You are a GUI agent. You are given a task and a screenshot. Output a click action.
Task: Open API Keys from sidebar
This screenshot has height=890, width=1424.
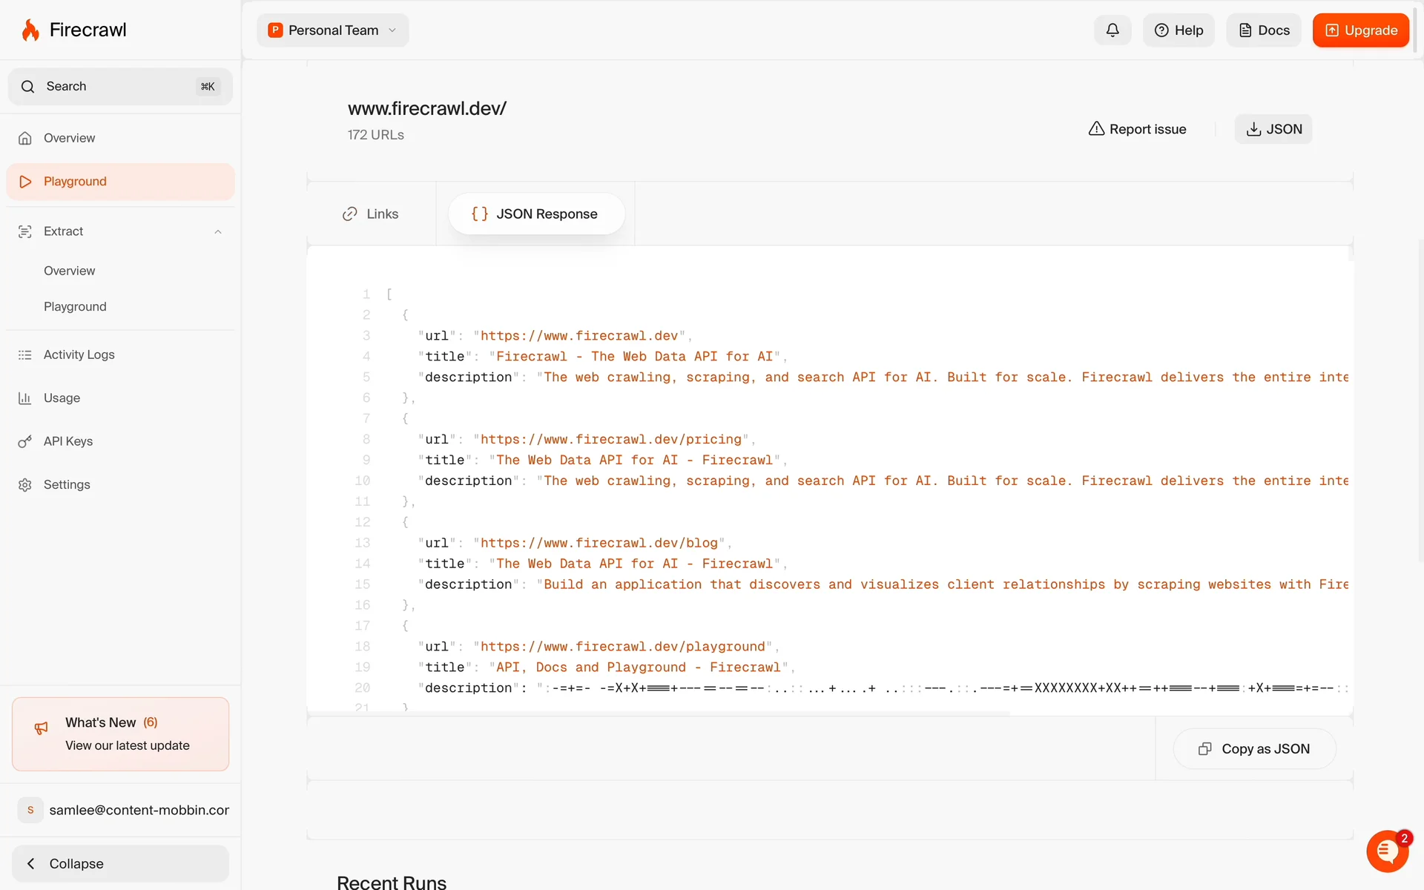pos(67,441)
